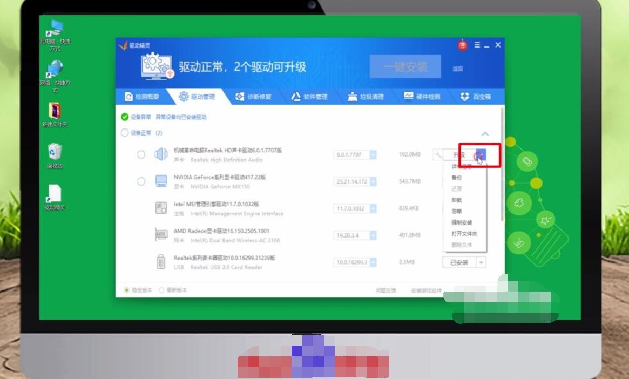Choose 卸载 from the dropdown menu
This screenshot has width=629, height=379.
pos(457,200)
